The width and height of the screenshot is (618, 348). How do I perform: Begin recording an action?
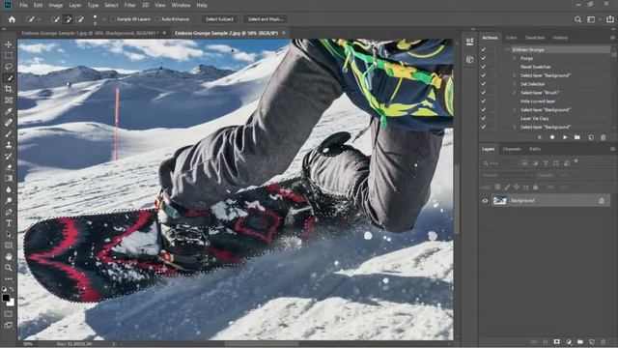[552, 137]
